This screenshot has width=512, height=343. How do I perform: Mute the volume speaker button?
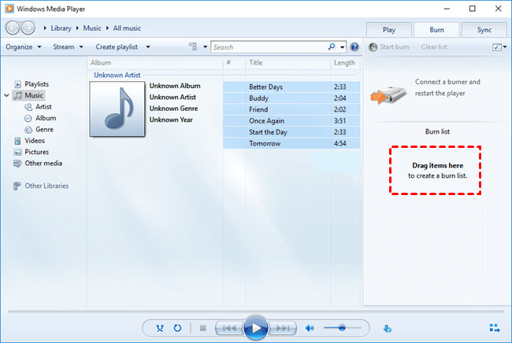coord(310,328)
